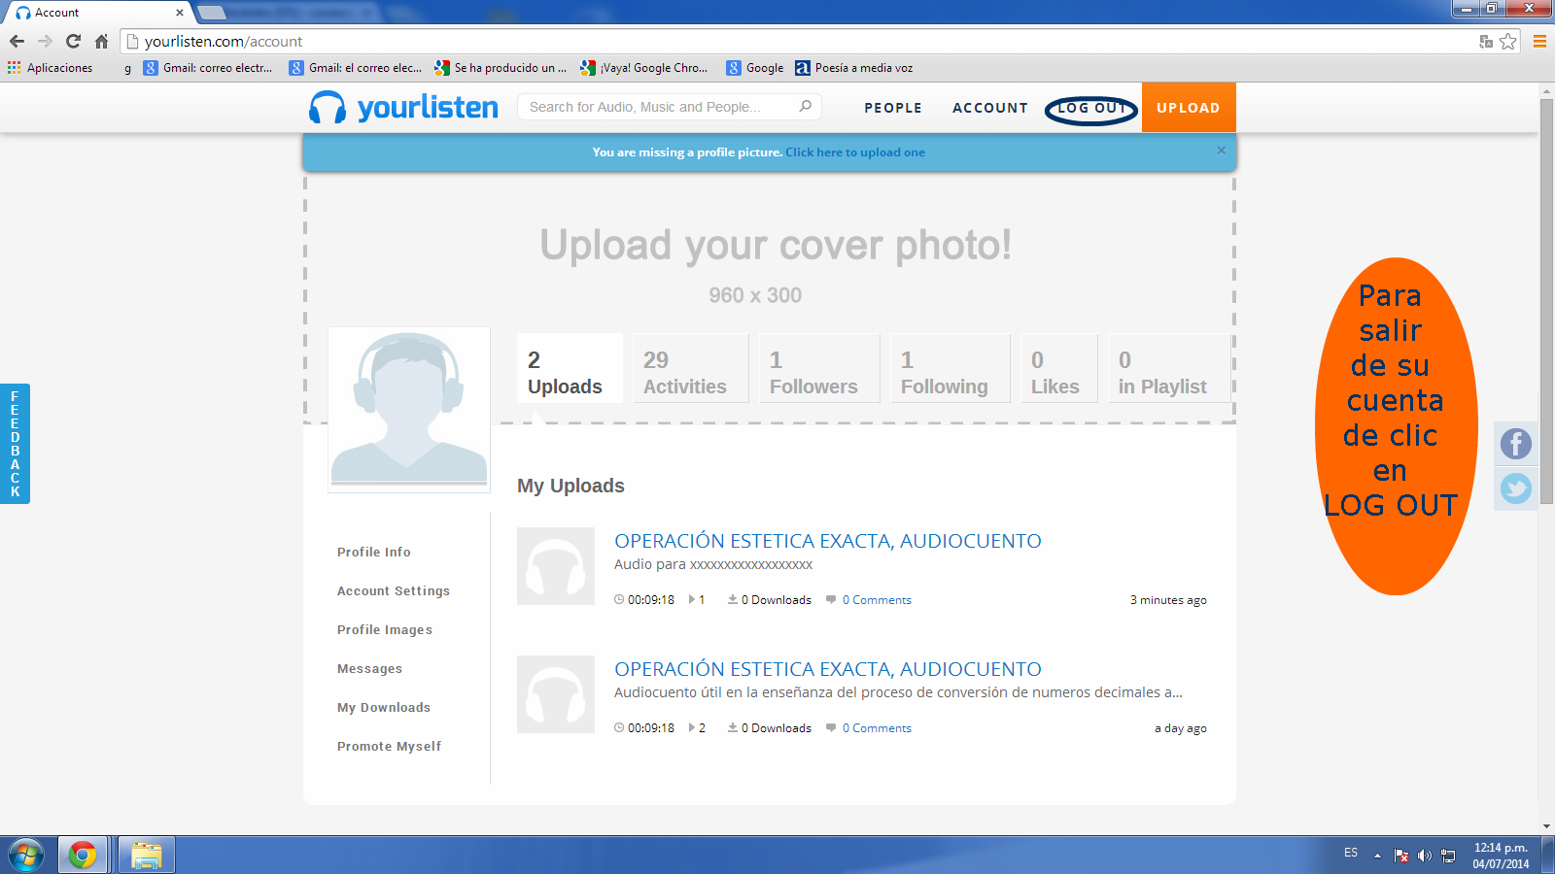The height and width of the screenshot is (874, 1555).
Task: Go to the browser home icon
Action: coord(101,41)
